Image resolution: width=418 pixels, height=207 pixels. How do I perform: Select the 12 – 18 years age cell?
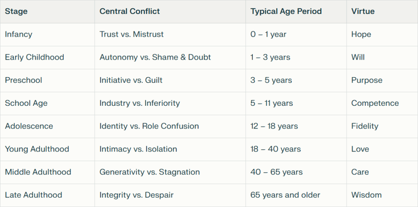coord(274,126)
